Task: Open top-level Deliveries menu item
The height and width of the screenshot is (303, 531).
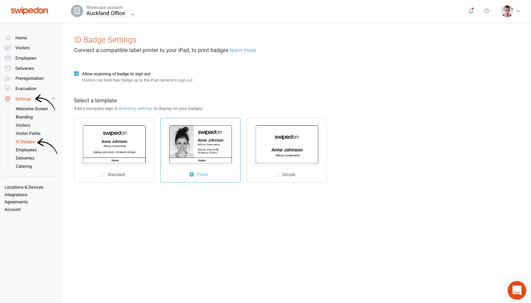Action: click(x=25, y=68)
